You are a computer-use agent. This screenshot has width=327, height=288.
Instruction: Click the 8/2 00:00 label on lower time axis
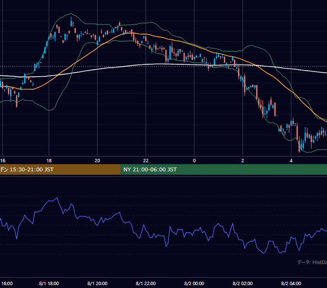point(194,283)
